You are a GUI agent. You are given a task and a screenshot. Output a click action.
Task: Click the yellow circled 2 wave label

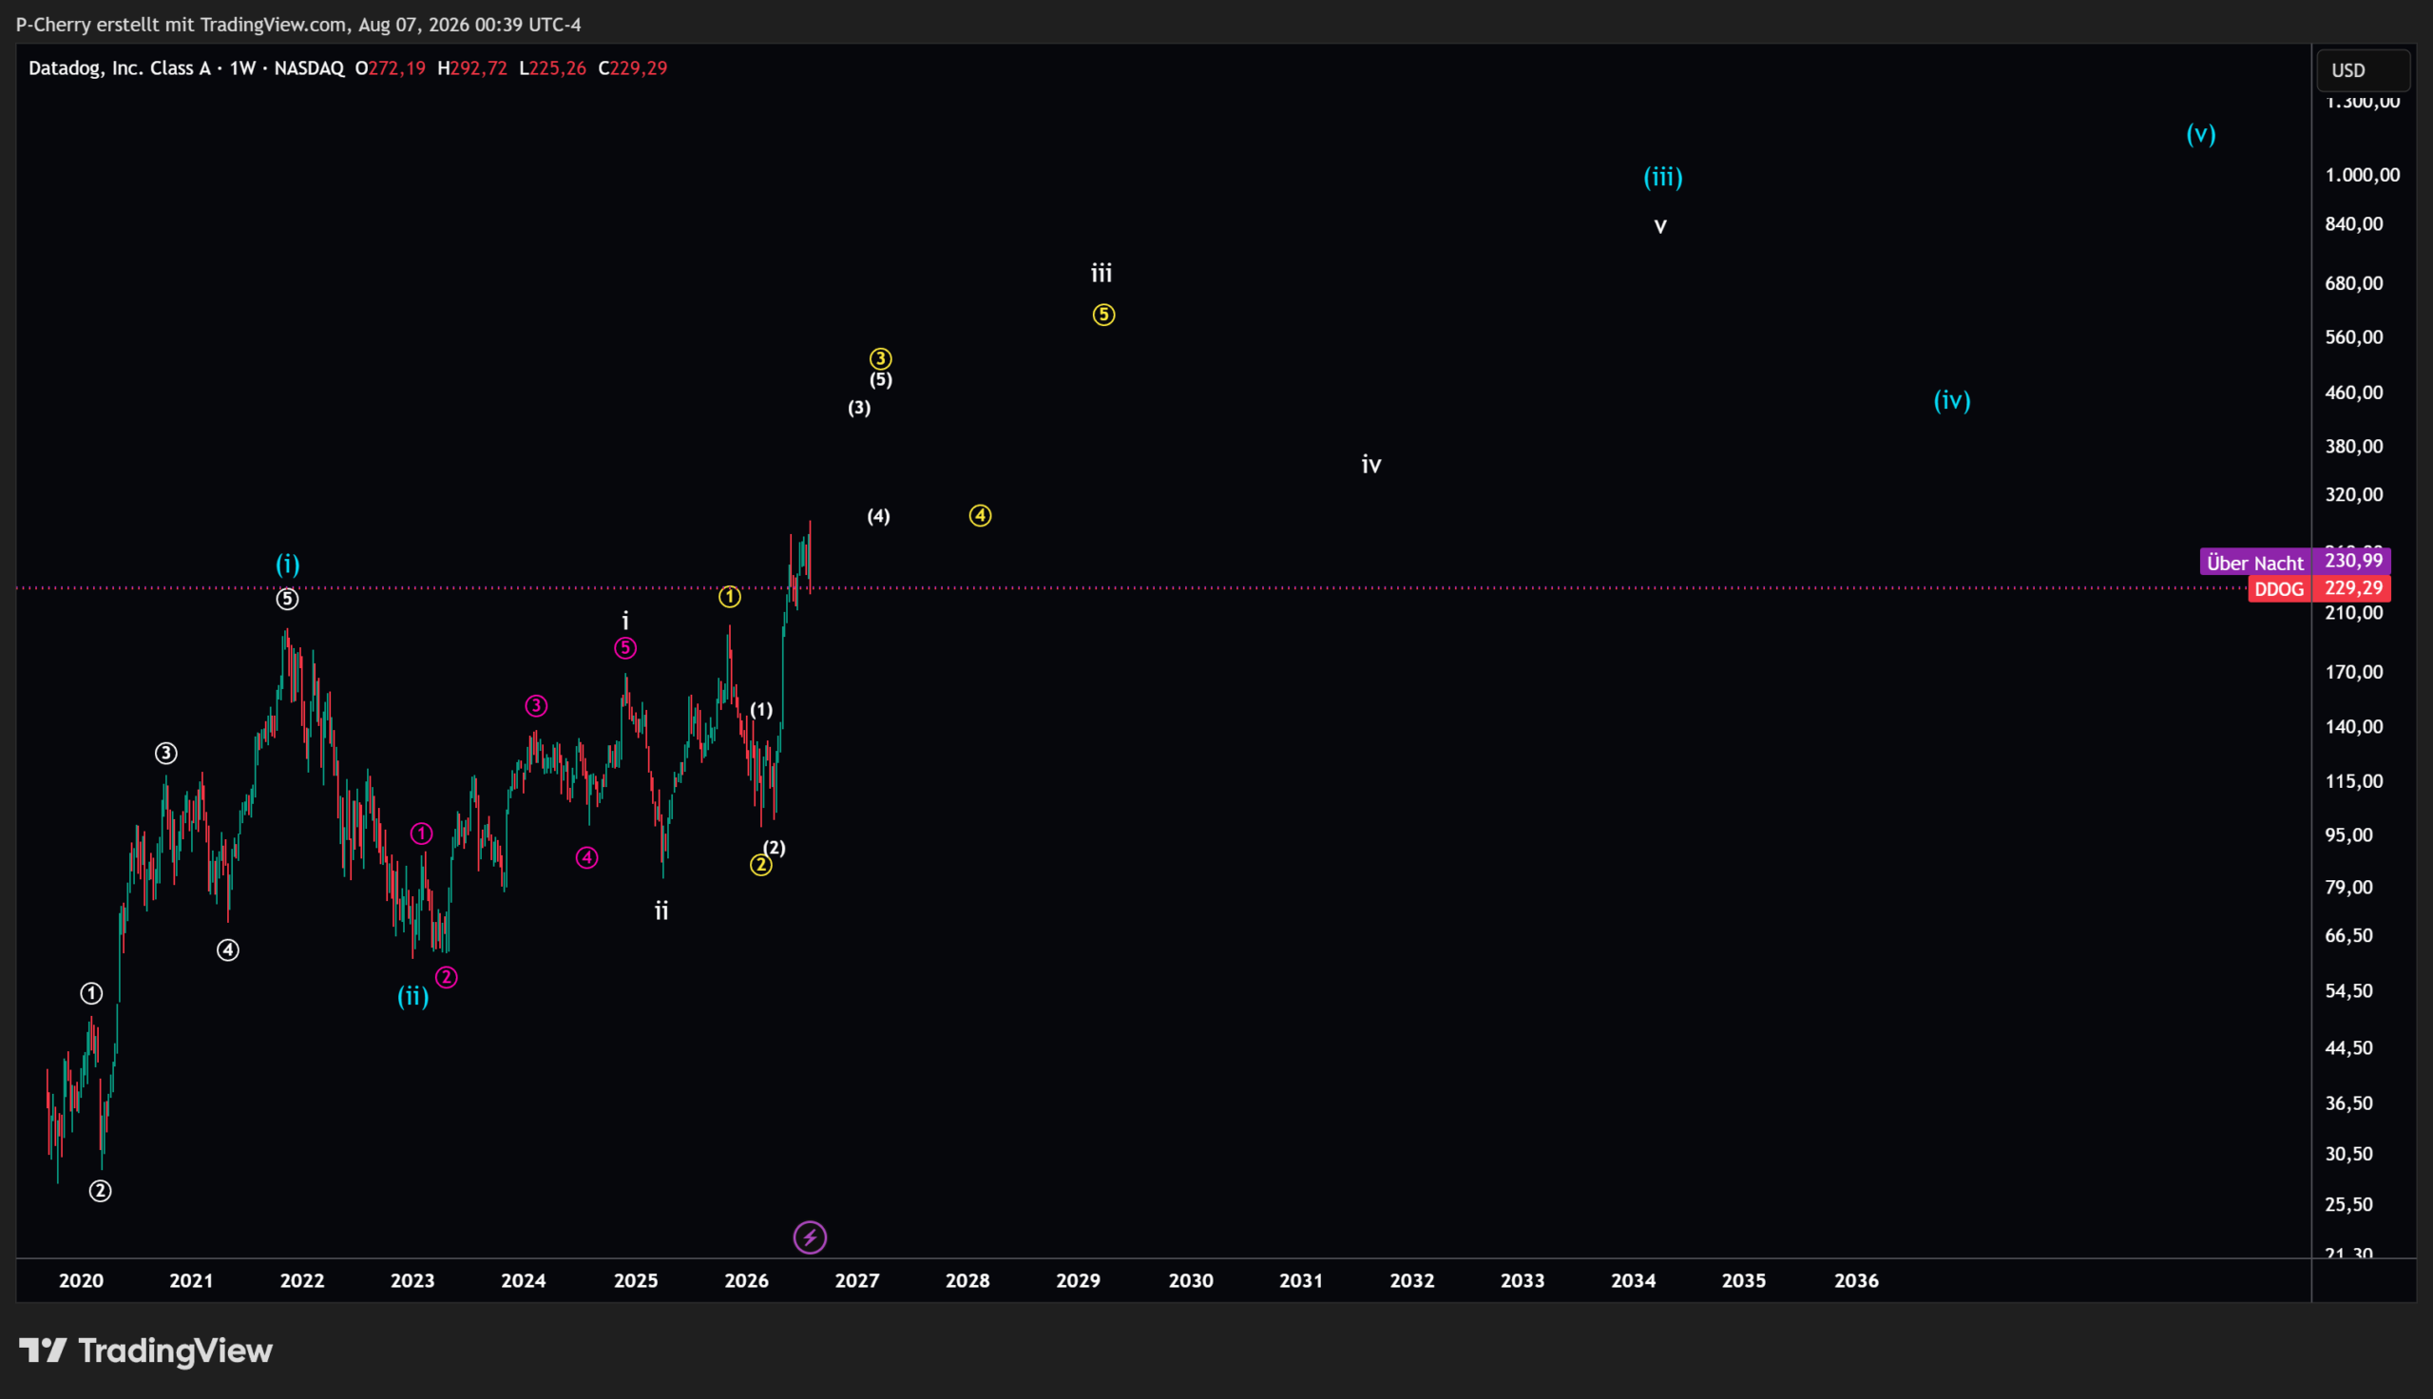(x=760, y=865)
